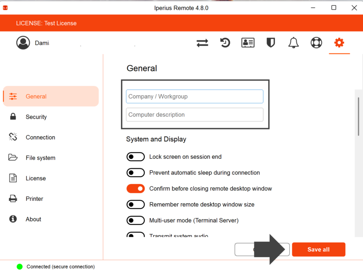This screenshot has width=363, height=272.
Task: Open the orange gear settings icon
Action: 339,43
